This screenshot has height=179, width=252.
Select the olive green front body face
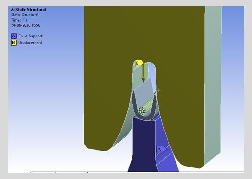tap(109, 48)
